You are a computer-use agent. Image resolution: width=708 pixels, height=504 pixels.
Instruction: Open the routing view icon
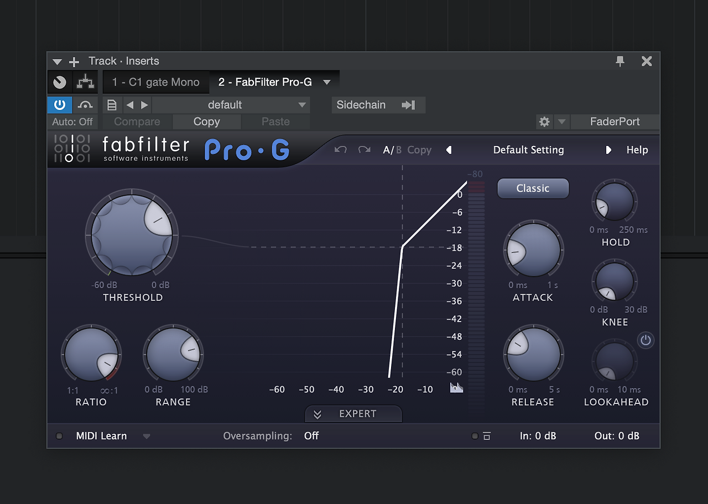click(85, 82)
